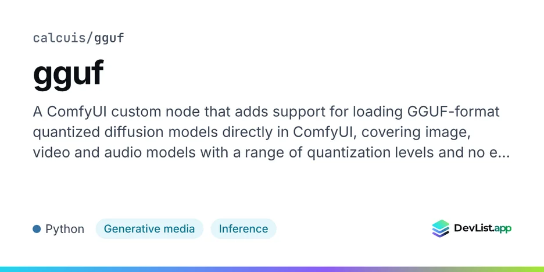
Task: Open the calcuis owner name in path
Action: 58,38
